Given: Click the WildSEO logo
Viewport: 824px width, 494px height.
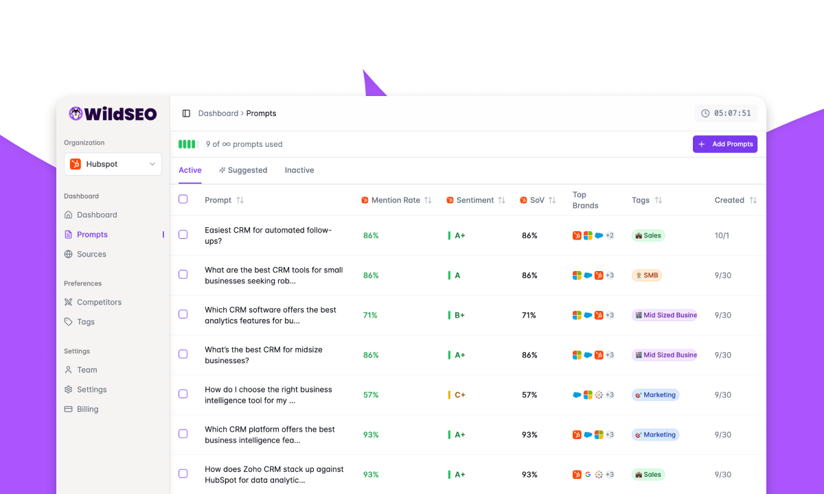Looking at the screenshot, I should point(112,113).
